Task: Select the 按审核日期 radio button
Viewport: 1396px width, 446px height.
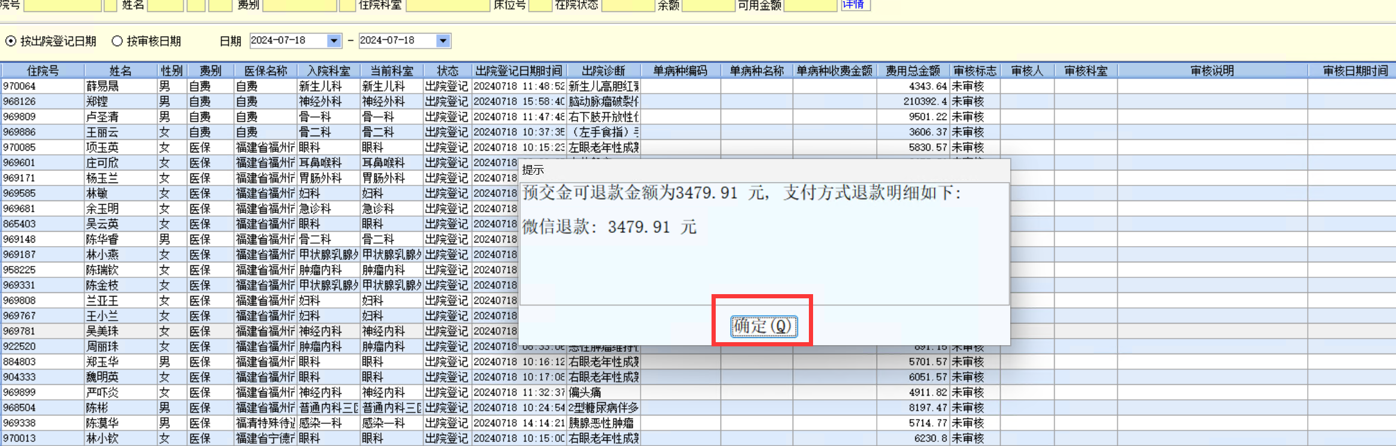Action: (117, 41)
